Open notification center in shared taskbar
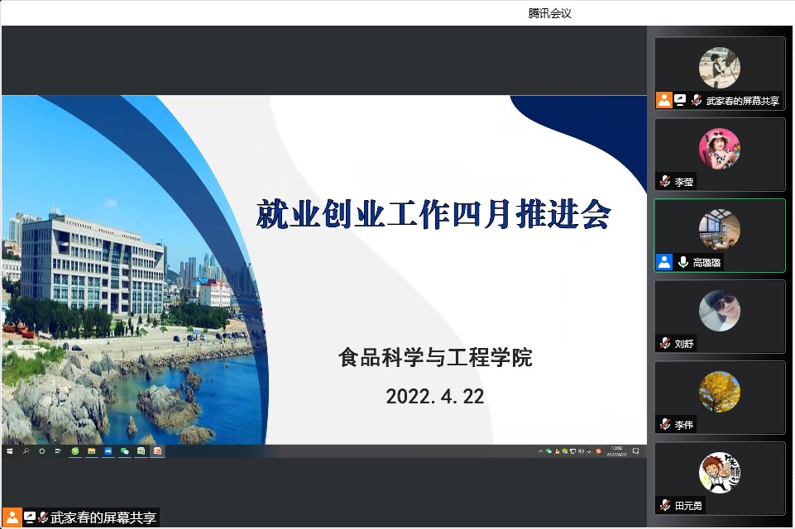The width and height of the screenshot is (795, 529). pos(635,451)
